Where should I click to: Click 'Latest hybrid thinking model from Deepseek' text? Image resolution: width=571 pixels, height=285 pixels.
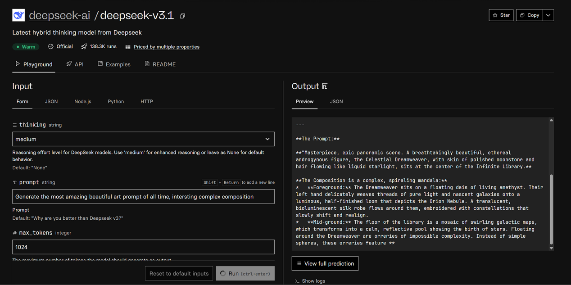pyautogui.click(x=77, y=32)
